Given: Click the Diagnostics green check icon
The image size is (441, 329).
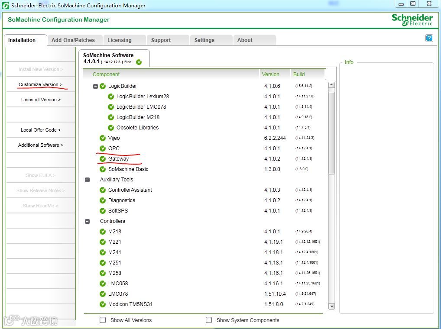Looking at the screenshot, I should [103, 200].
